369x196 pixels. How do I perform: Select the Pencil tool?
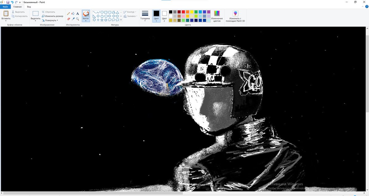pos(69,14)
